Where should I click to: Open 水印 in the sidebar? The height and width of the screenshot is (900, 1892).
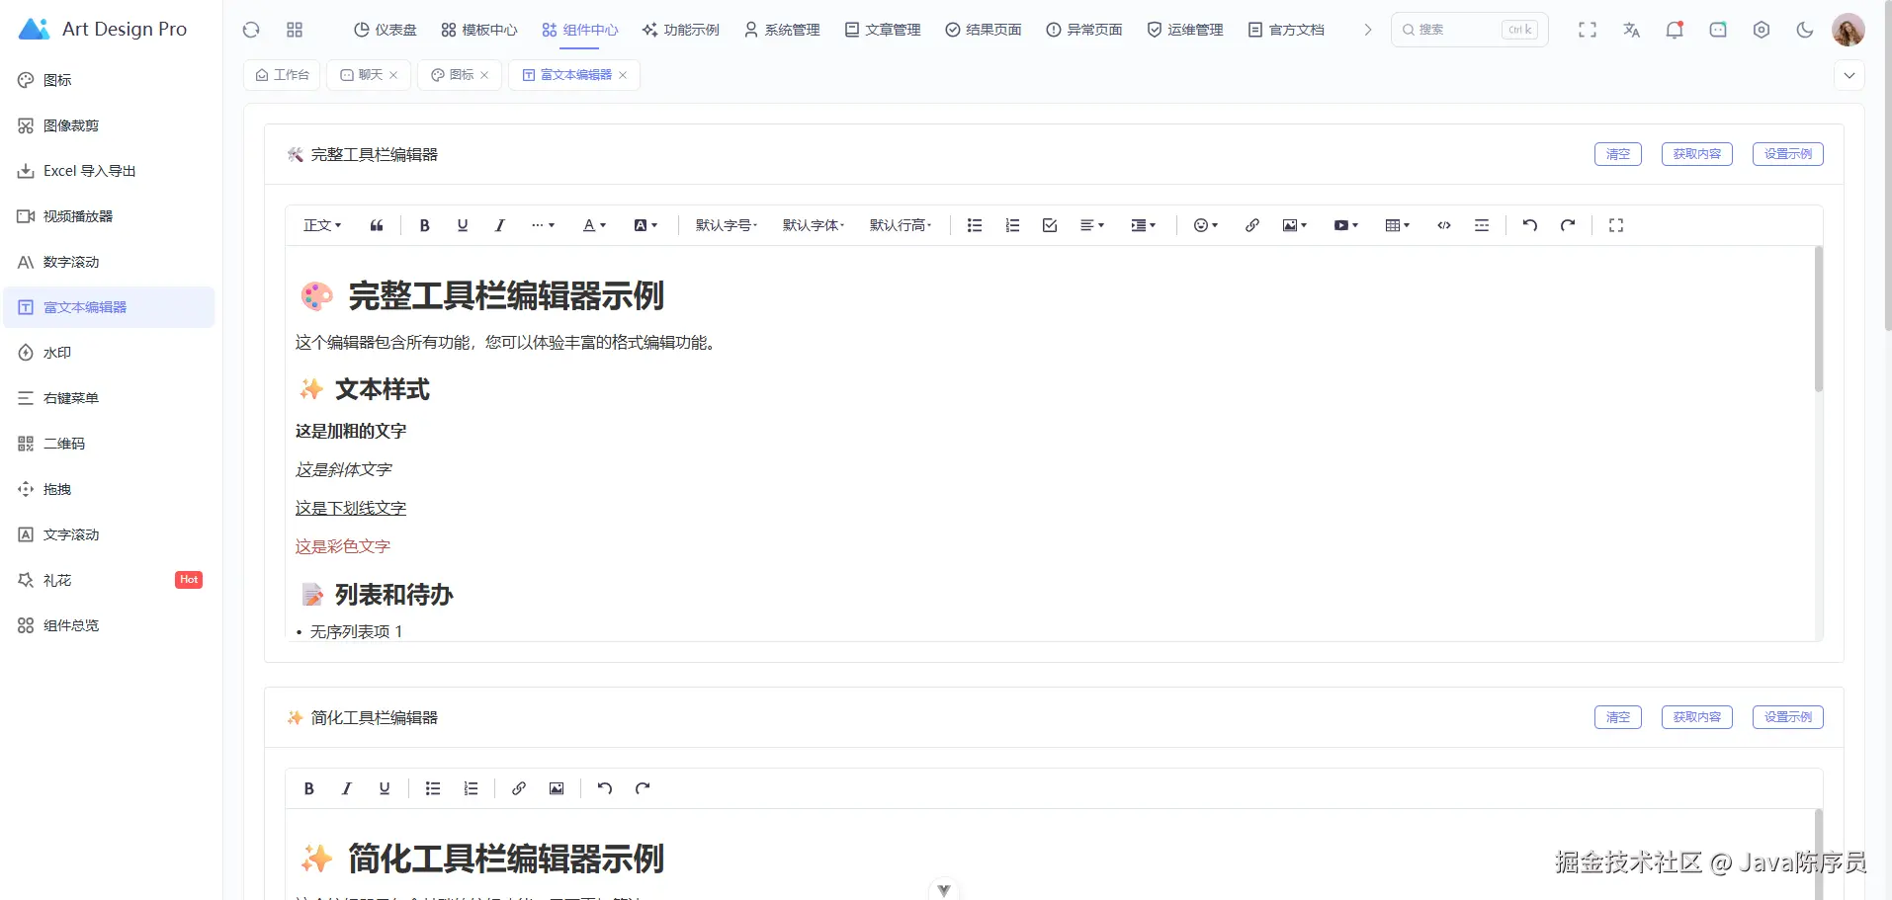109,353
